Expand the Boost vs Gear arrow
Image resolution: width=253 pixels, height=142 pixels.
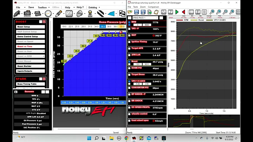44,51
